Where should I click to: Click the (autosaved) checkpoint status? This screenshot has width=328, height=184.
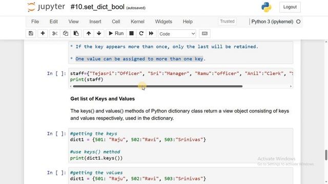coord(136,8)
